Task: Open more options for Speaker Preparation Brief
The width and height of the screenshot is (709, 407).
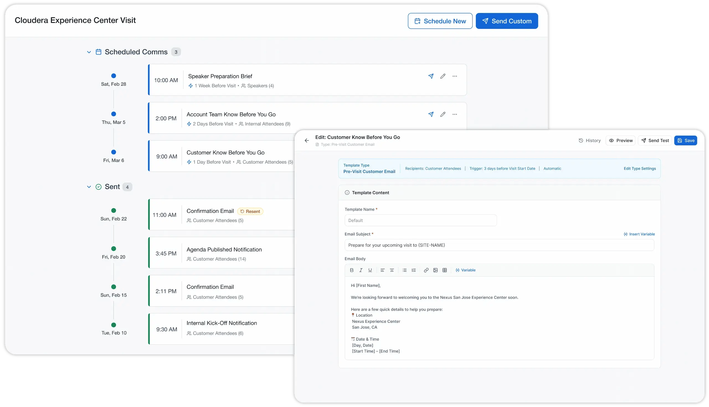Action: click(455, 76)
